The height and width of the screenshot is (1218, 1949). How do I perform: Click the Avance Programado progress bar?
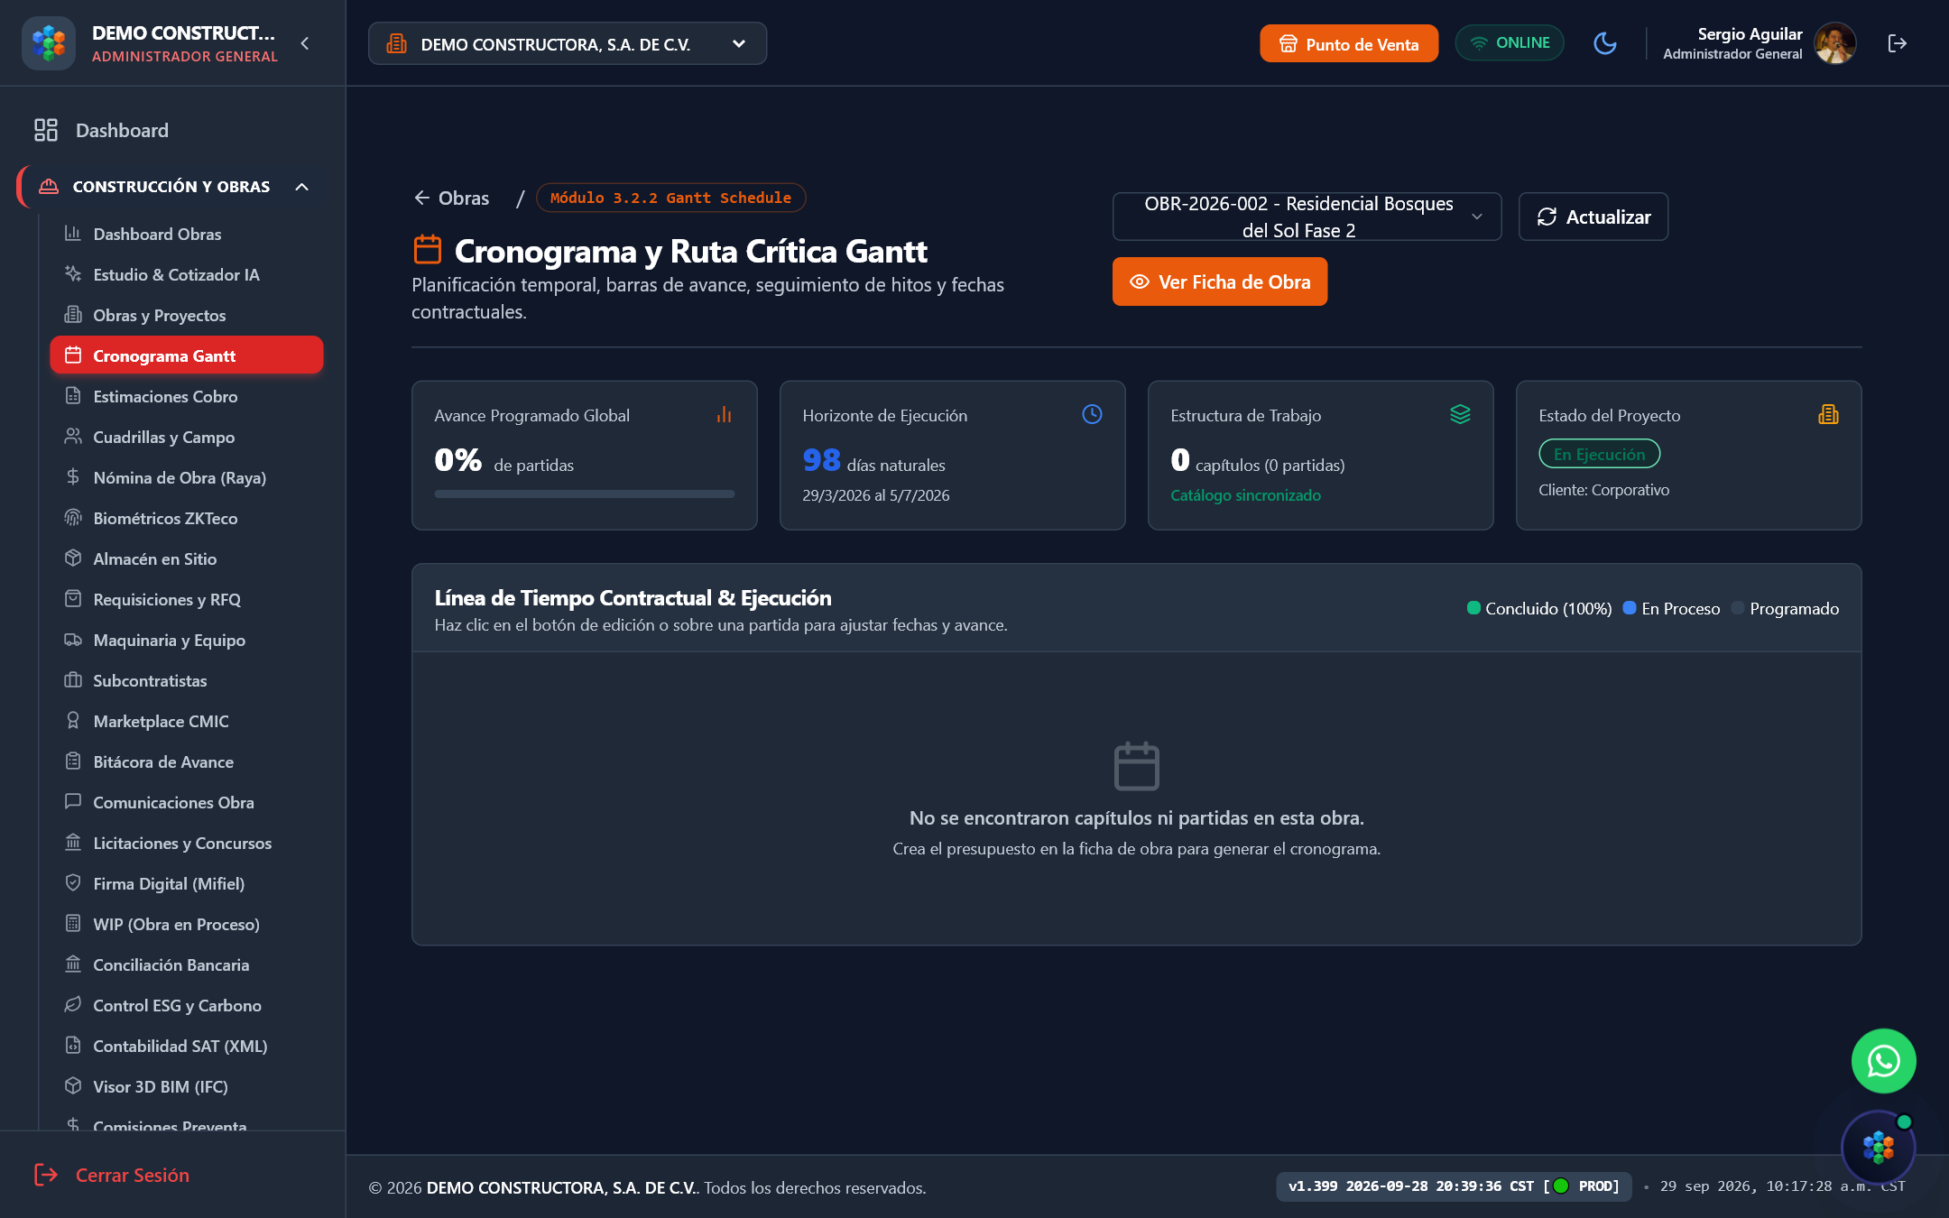(x=585, y=494)
